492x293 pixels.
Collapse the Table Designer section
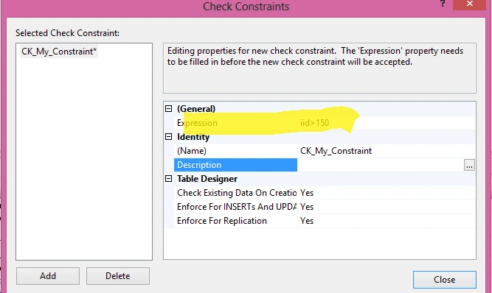tap(168, 179)
